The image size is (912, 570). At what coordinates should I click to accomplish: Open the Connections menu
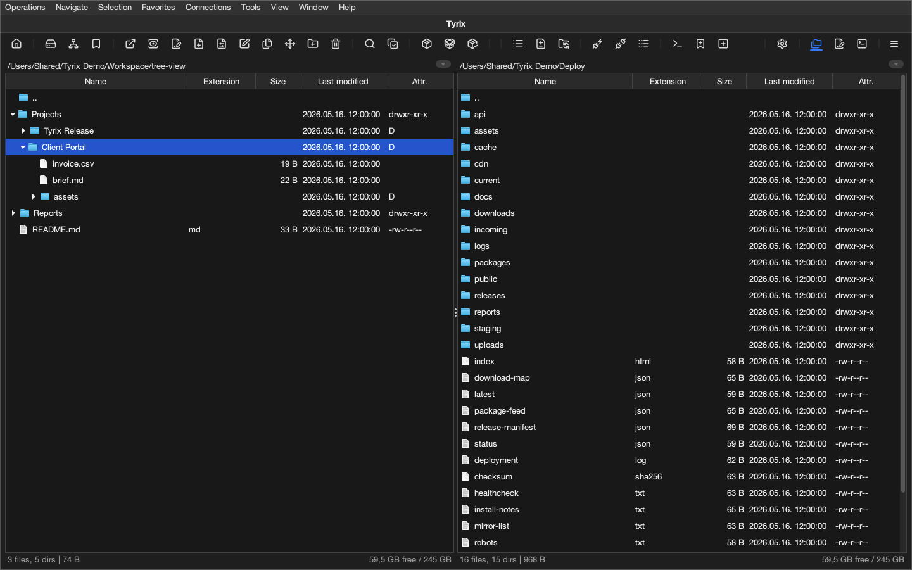point(208,8)
